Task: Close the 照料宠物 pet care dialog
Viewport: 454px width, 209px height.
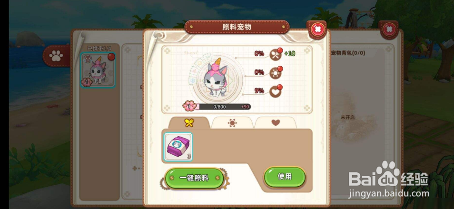Action: pyautogui.click(x=317, y=29)
